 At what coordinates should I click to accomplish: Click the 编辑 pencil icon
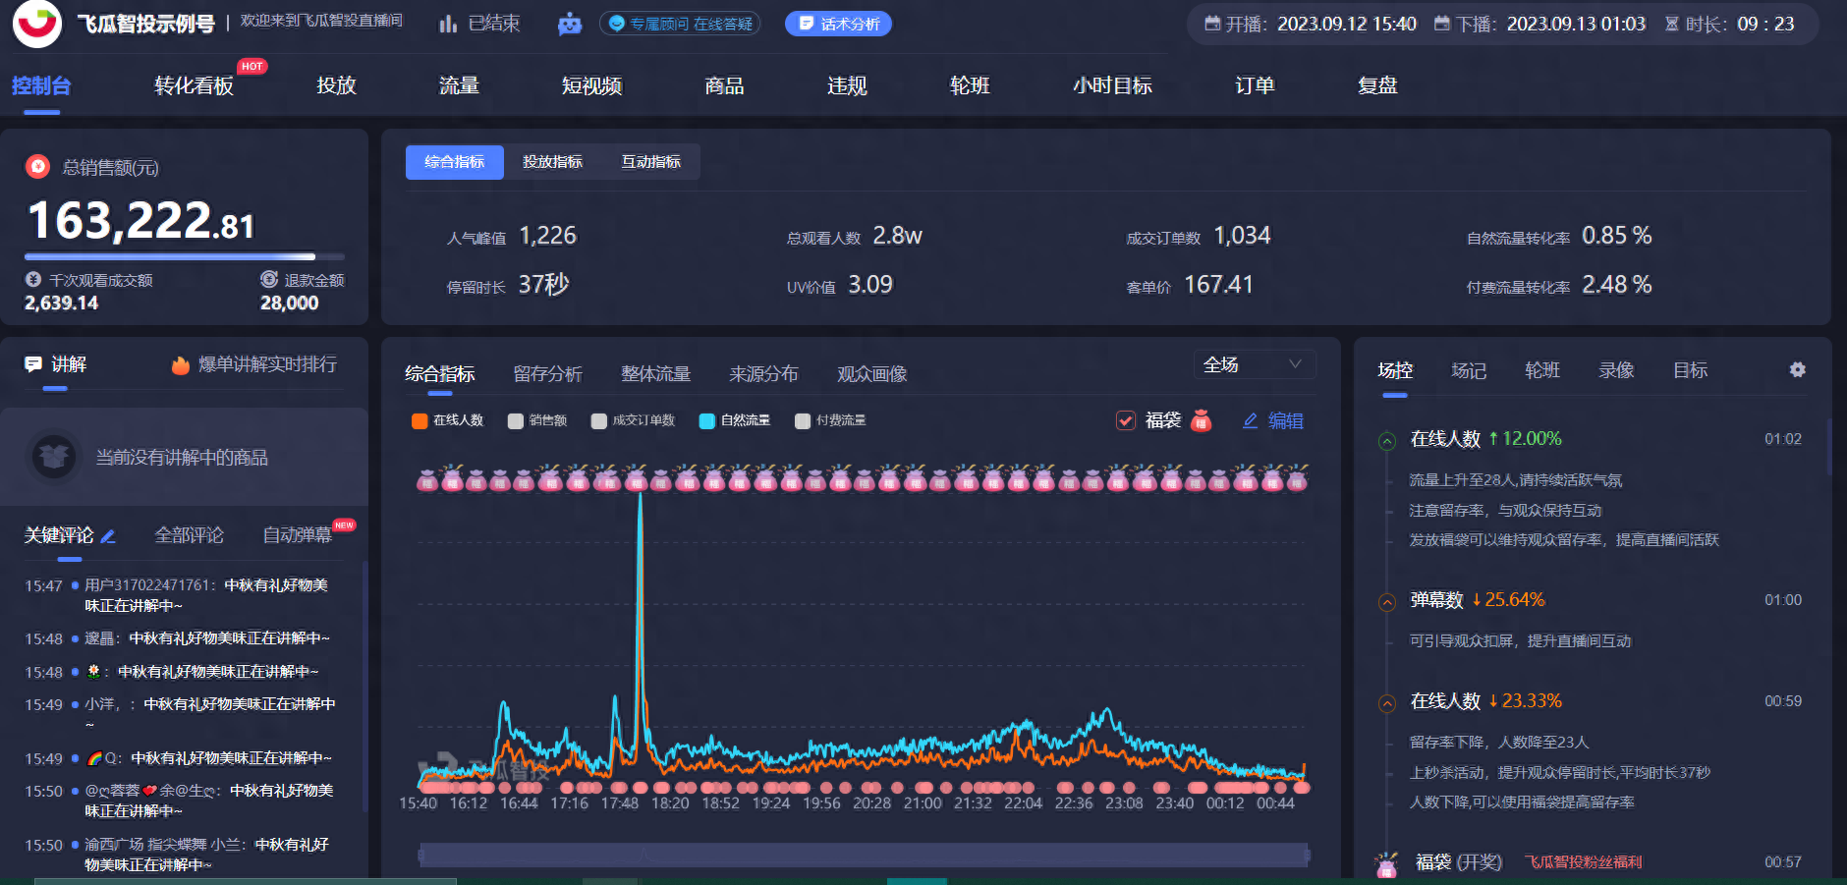pyautogui.click(x=1251, y=420)
